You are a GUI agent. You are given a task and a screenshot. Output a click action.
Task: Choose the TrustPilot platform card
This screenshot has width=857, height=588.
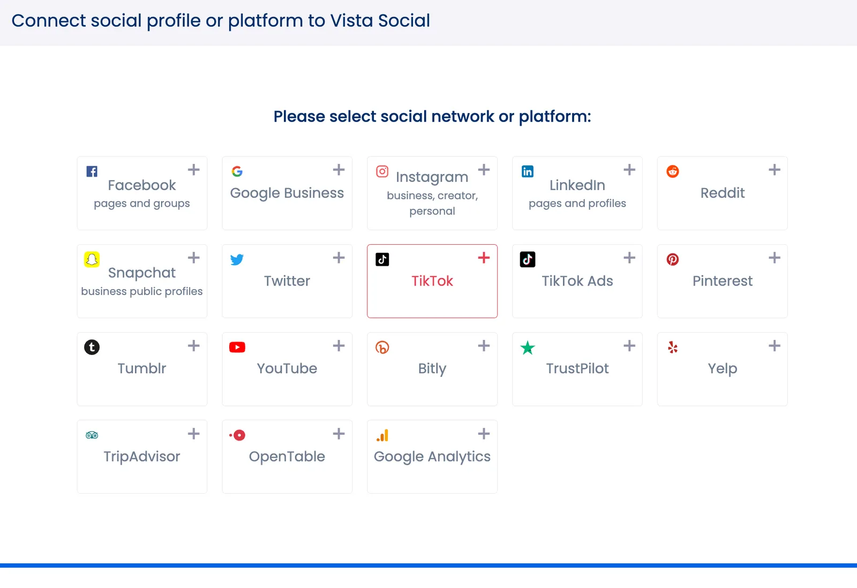pyautogui.click(x=577, y=369)
